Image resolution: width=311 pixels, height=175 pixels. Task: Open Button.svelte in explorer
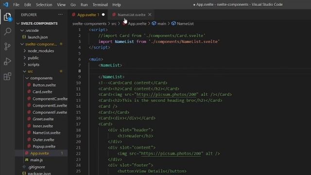[x=44, y=85]
